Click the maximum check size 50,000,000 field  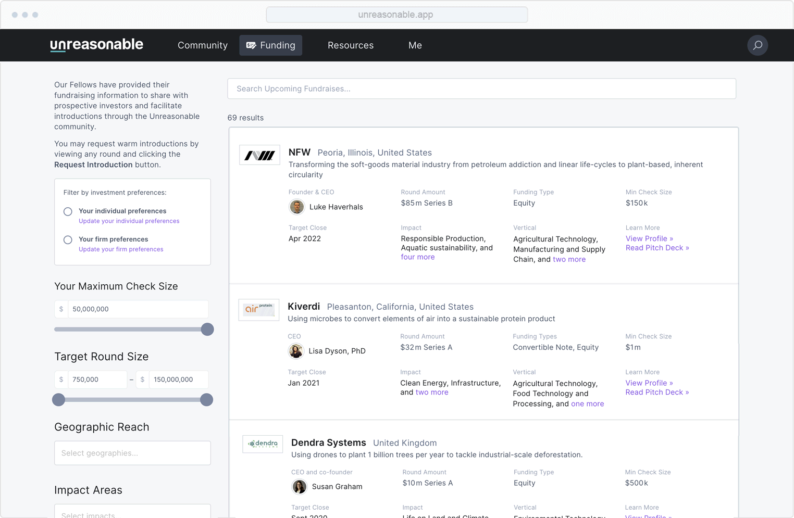(138, 309)
